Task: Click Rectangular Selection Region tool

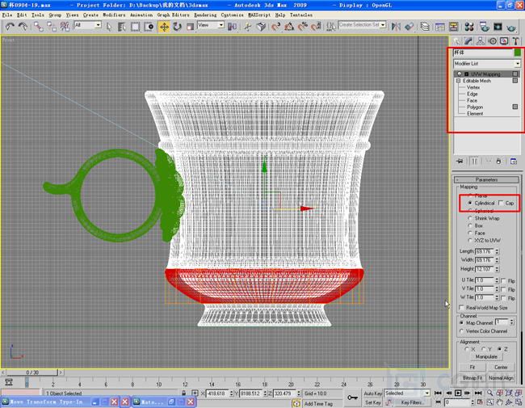Action: coord(135,27)
